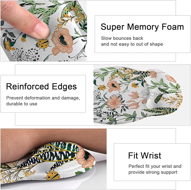Click the yellow ladybug in top photo
The width and height of the screenshot is (191, 190).
43,43
